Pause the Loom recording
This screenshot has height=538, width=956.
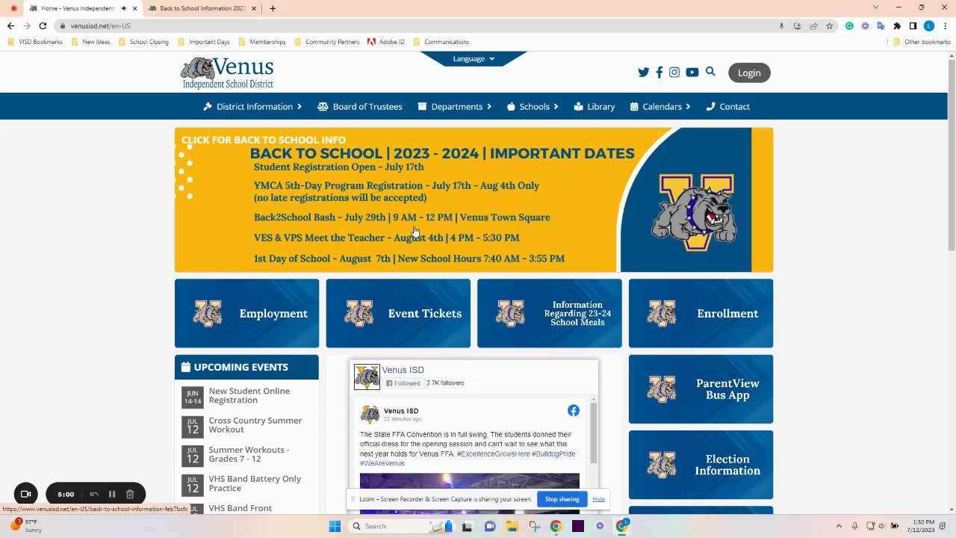pyautogui.click(x=112, y=494)
